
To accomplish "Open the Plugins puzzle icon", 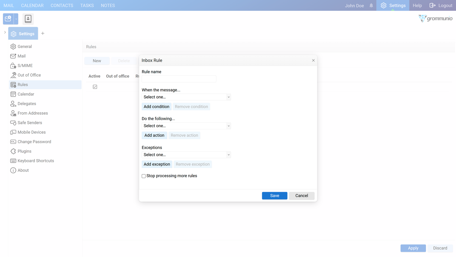I will point(13,151).
